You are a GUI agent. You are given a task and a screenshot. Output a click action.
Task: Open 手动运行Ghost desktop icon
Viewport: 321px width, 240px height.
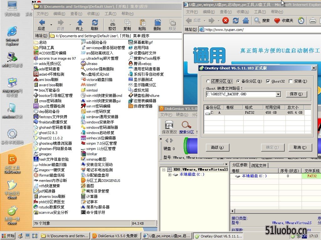[12, 190]
